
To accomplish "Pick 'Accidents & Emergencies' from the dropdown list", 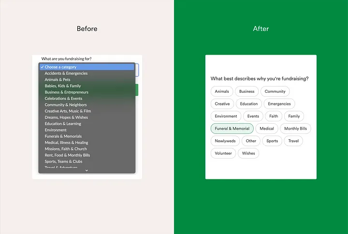I will point(66,73).
